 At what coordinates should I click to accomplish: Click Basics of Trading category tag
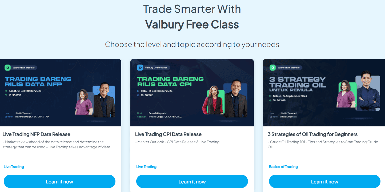coord(283,167)
